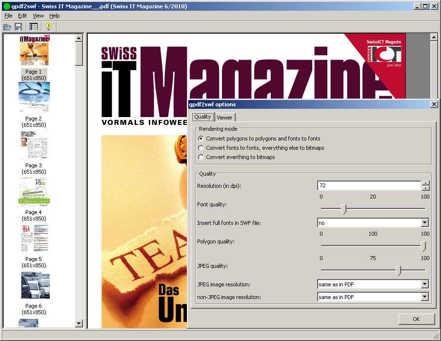Confirm options with the OK button

click(x=417, y=319)
